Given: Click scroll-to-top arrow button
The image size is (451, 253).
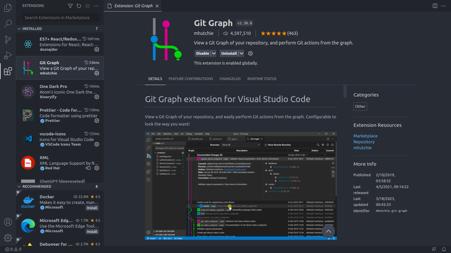Looking at the screenshot, I should tap(329, 231).
